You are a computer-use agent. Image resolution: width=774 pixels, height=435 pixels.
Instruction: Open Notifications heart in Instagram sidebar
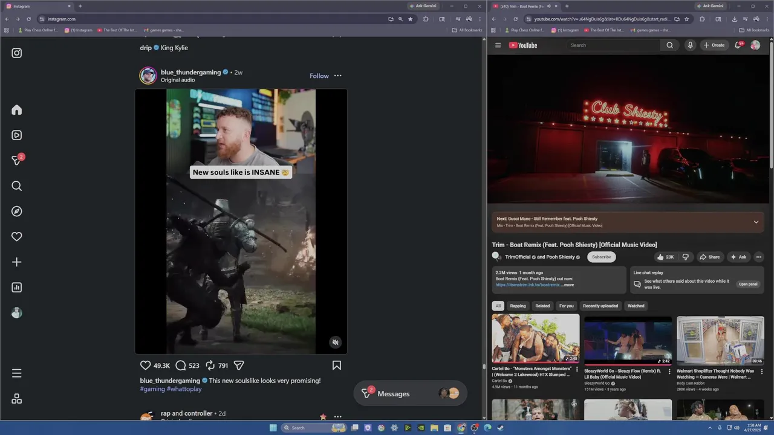pos(17,237)
